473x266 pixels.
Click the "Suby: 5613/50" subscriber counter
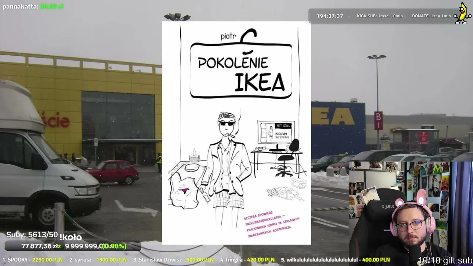32,235
